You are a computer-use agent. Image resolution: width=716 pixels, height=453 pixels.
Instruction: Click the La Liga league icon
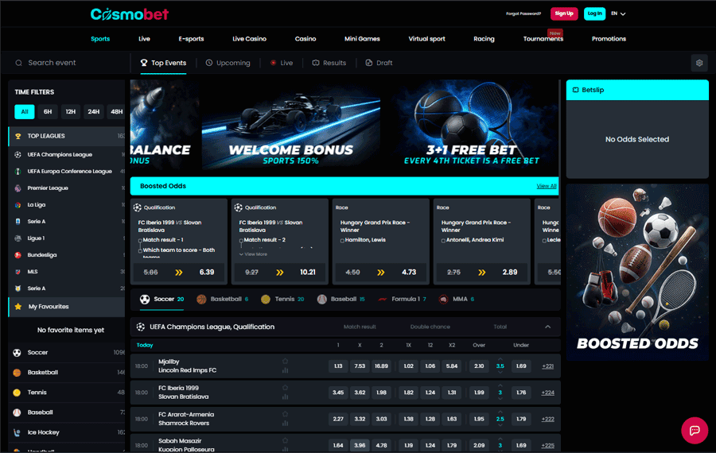coord(18,205)
